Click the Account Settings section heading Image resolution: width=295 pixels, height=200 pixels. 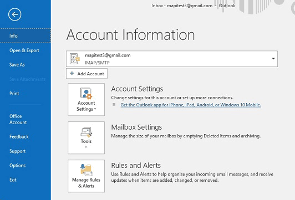coord(137,89)
